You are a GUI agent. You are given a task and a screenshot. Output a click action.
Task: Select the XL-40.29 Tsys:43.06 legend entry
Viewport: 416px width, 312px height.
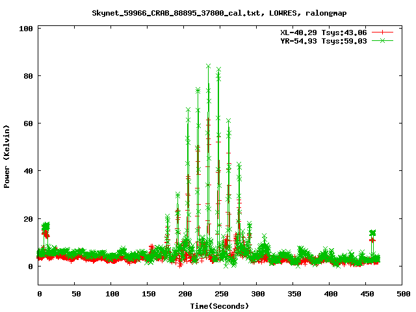(x=324, y=32)
